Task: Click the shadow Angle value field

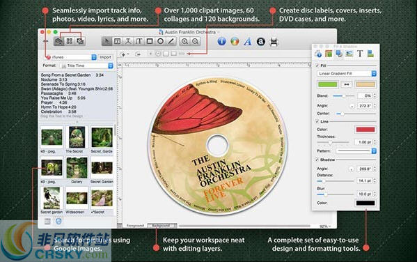Action: pyautogui.click(x=364, y=169)
